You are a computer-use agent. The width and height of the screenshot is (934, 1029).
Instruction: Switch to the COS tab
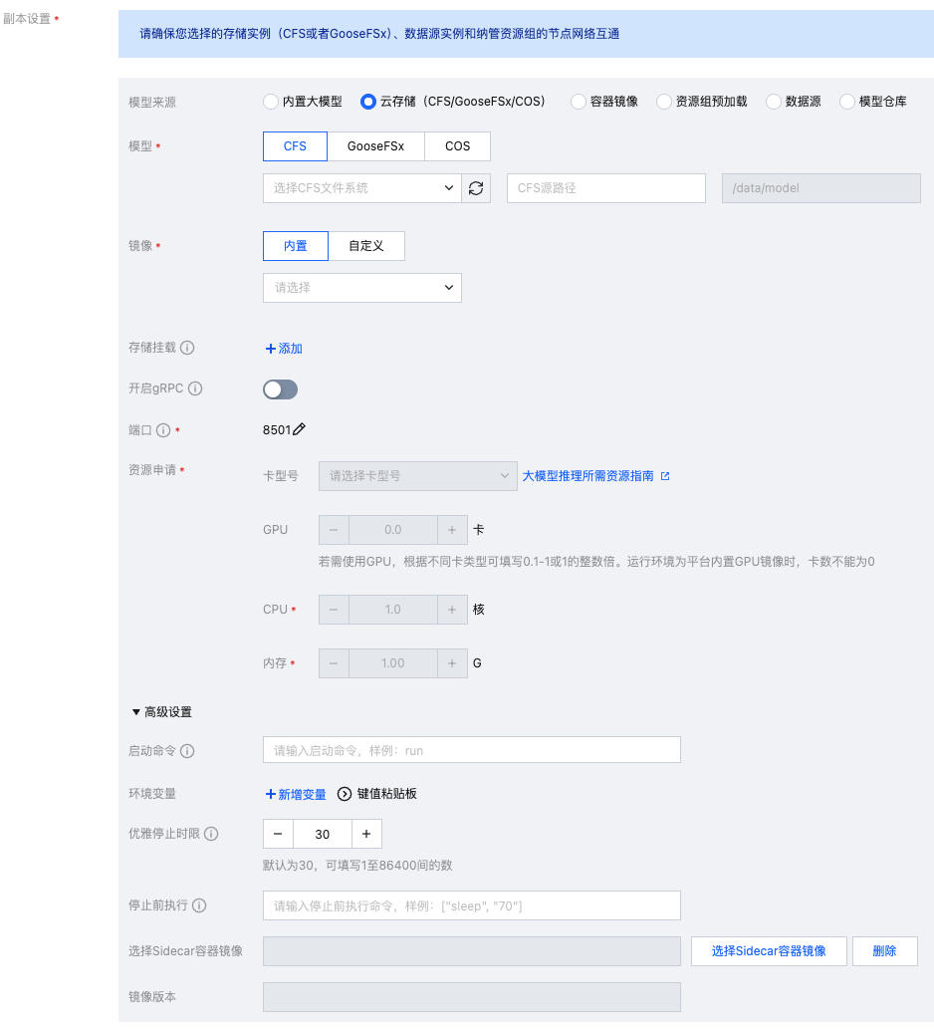point(458,146)
